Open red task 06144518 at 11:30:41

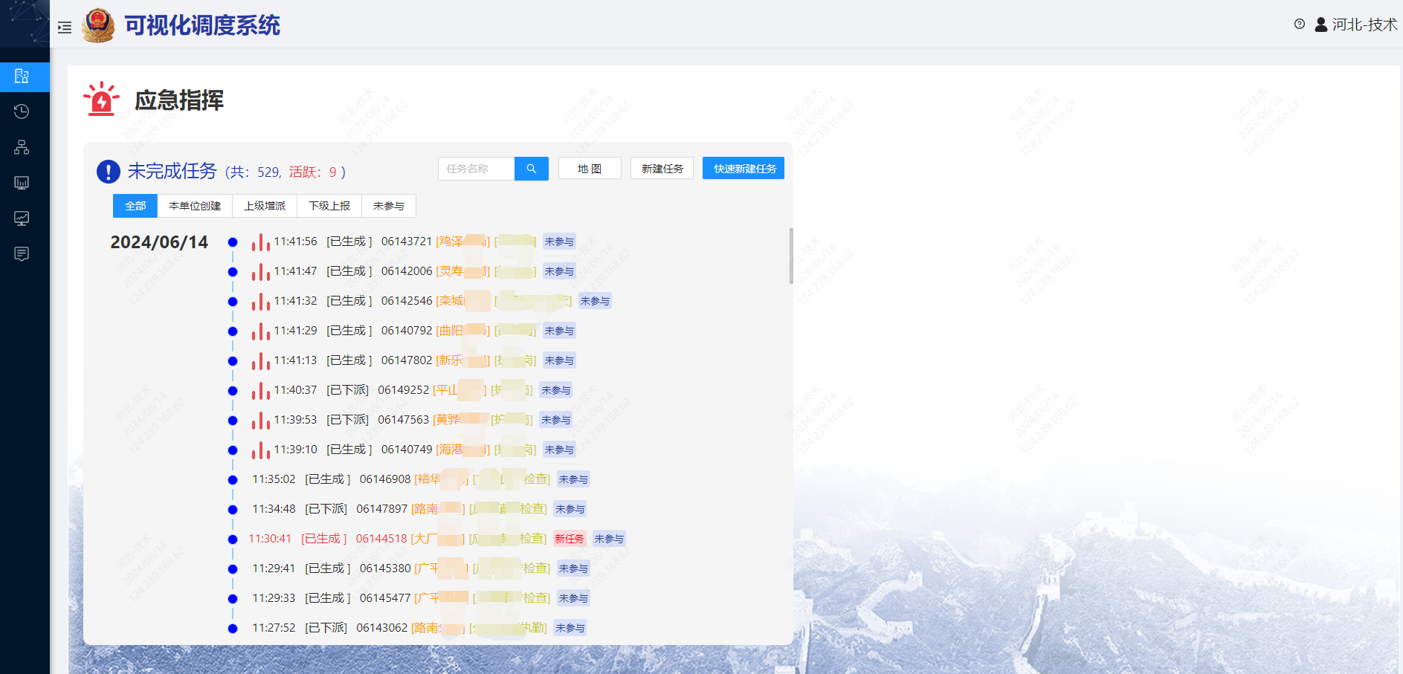pos(398,539)
